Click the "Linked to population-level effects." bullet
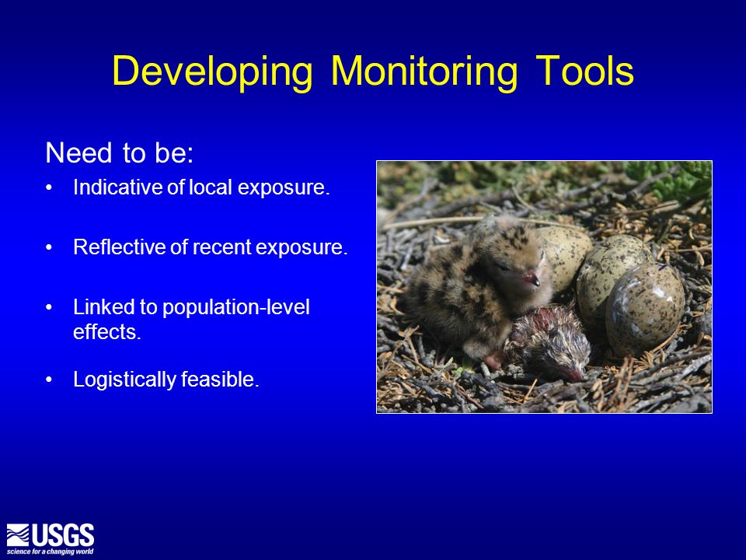This screenshot has height=560, width=746. [191, 320]
